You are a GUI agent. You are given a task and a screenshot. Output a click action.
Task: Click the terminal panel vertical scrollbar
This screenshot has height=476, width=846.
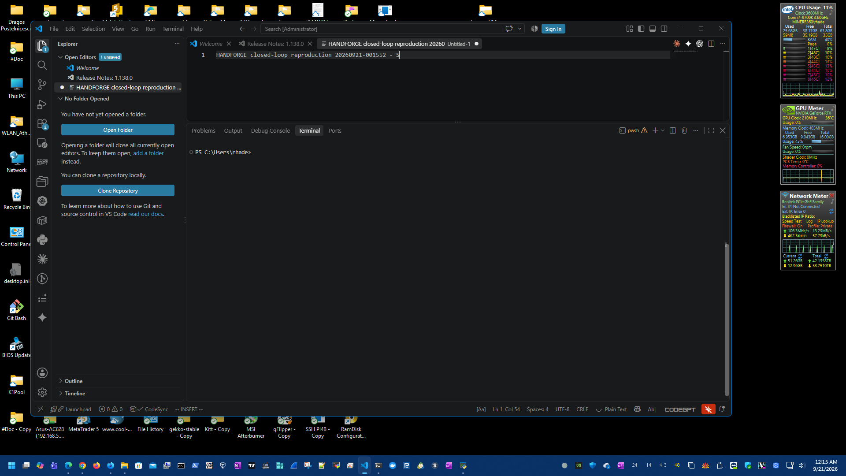pyautogui.click(x=727, y=320)
